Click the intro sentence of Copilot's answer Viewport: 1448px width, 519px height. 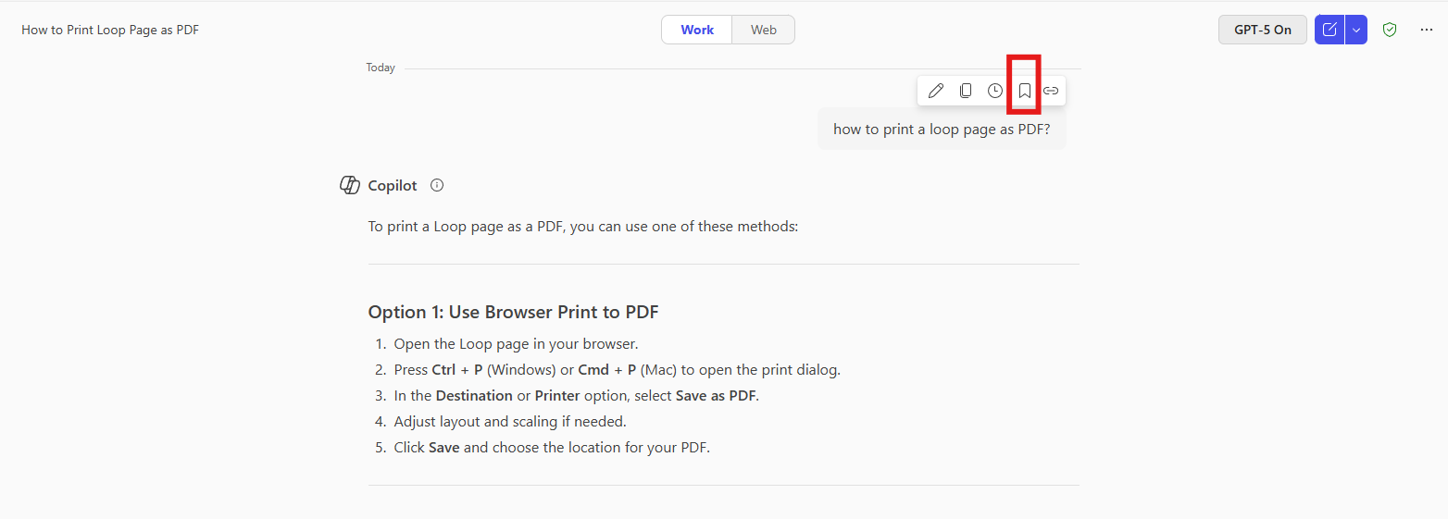582,226
